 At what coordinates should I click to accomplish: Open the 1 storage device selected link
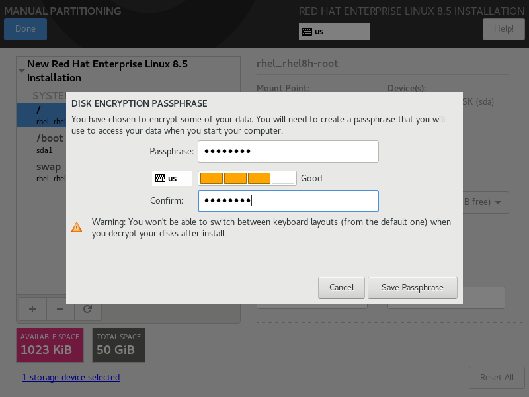pos(71,377)
